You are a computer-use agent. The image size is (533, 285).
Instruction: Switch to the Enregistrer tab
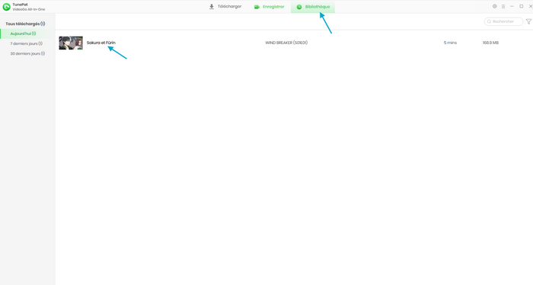pos(270,7)
